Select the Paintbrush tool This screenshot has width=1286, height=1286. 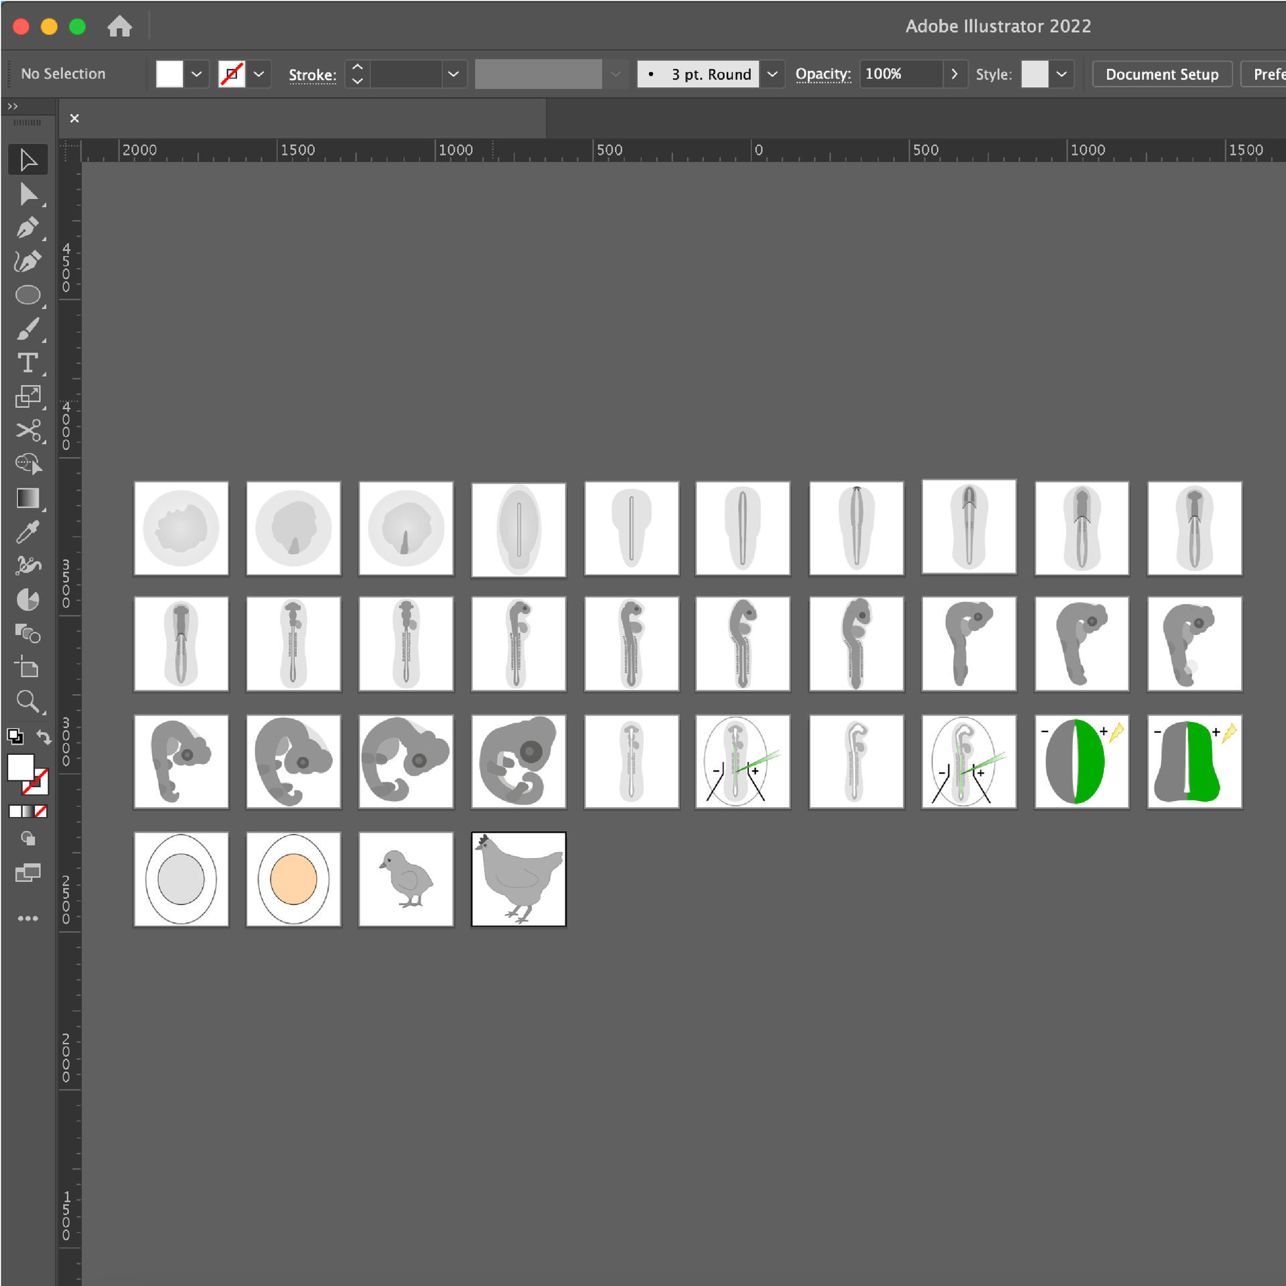click(x=27, y=329)
